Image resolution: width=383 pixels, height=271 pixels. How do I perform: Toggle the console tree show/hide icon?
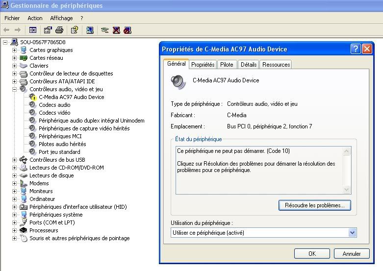click(33, 30)
